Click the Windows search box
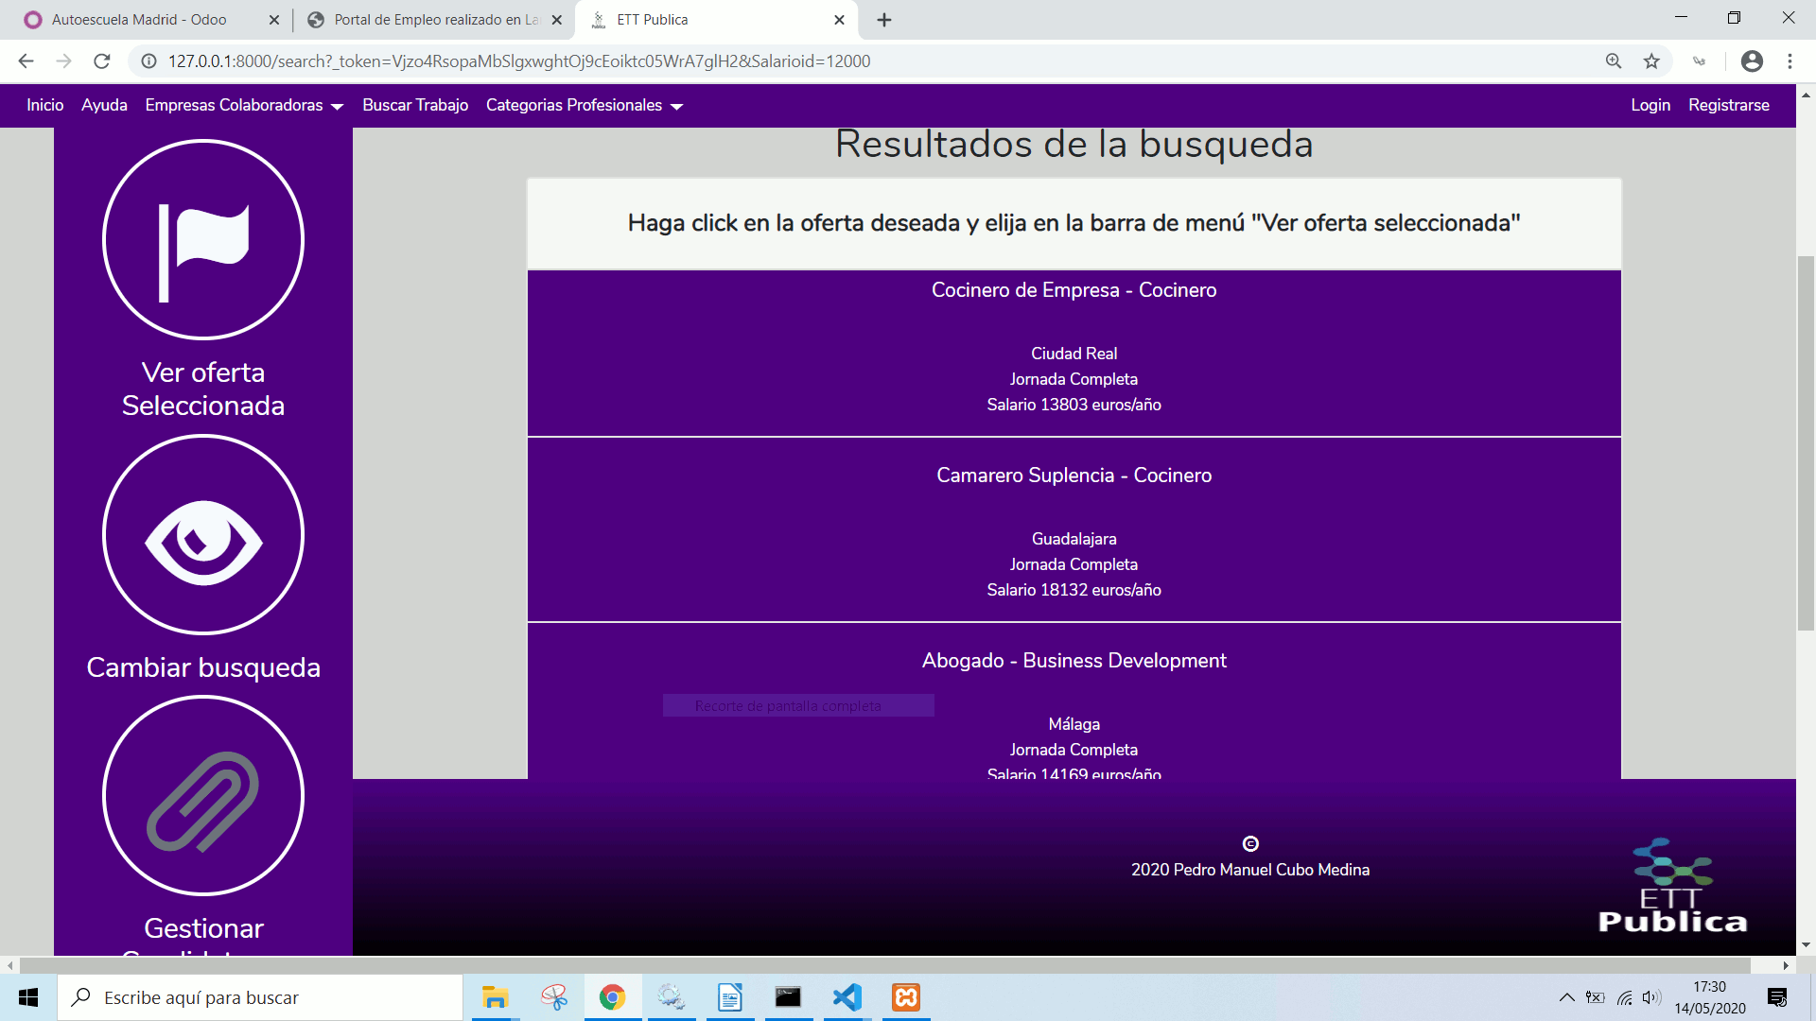The image size is (1816, 1021). [260, 997]
